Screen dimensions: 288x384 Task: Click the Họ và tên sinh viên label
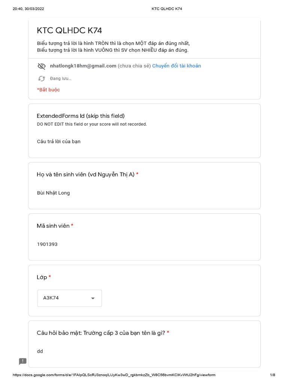coord(85,174)
